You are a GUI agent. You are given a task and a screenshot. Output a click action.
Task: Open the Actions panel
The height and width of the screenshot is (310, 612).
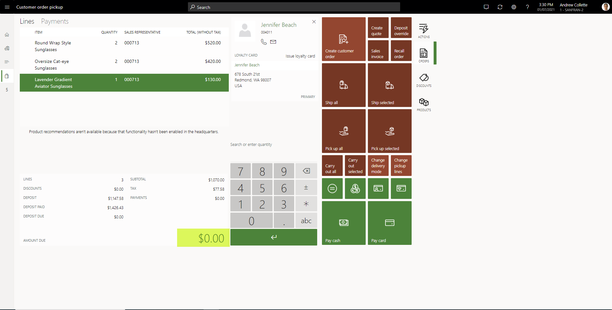pyautogui.click(x=424, y=31)
